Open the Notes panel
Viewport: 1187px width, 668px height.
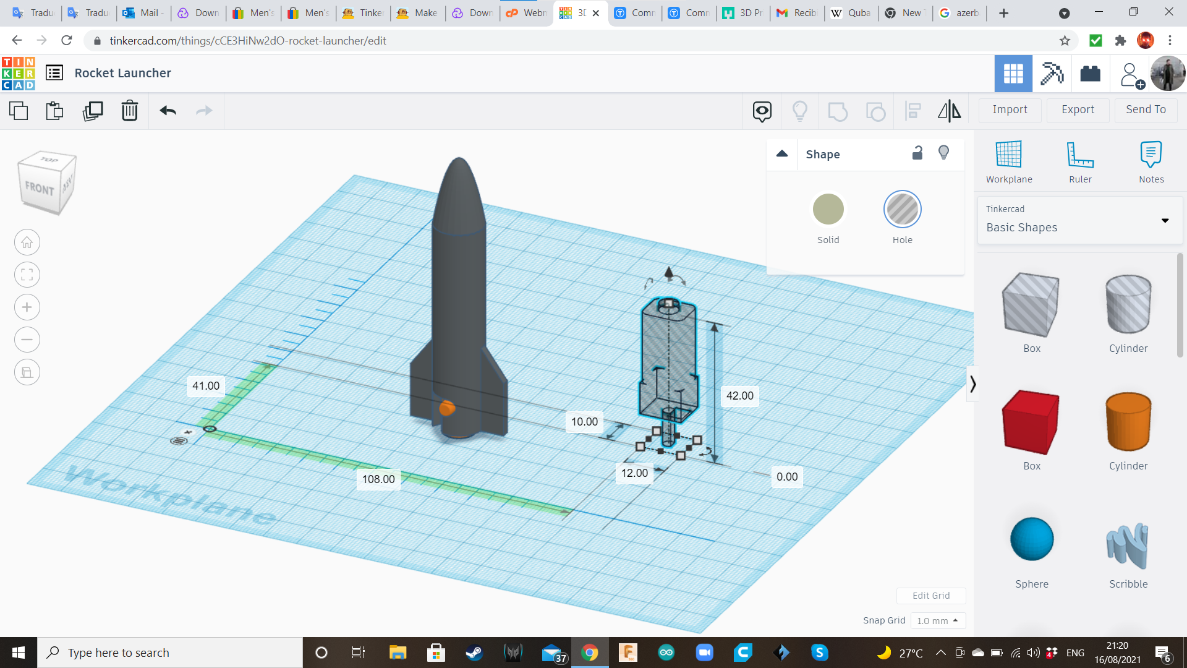(1151, 161)
